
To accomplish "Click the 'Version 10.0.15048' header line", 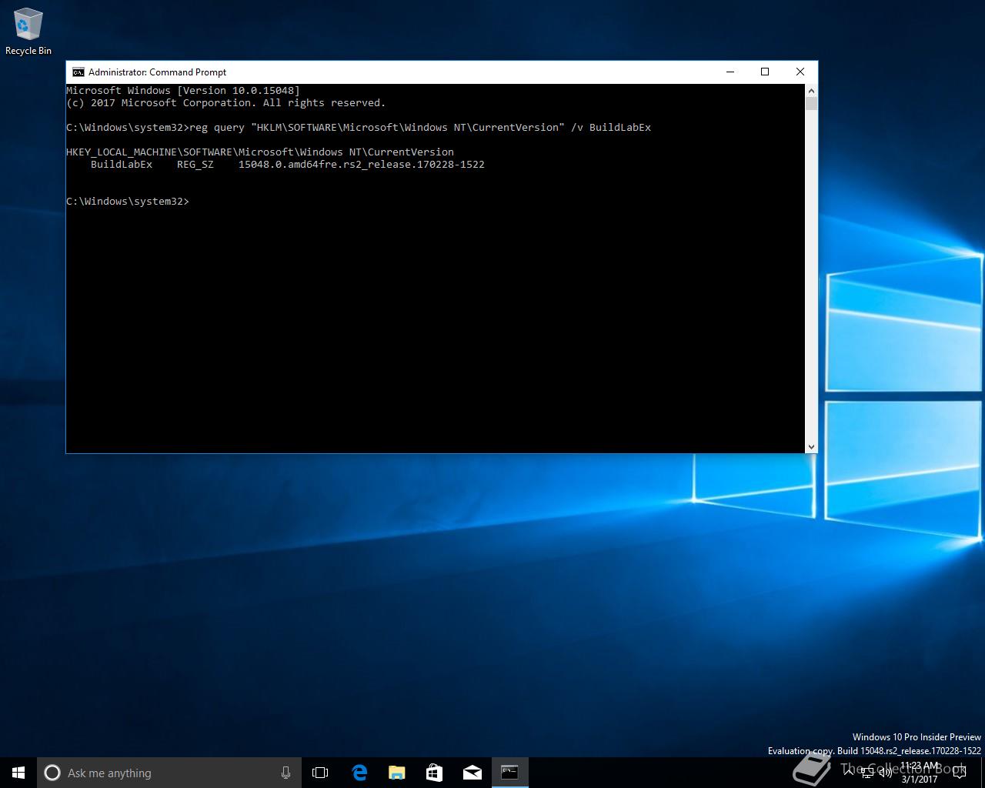I will [x=183, y=91].
